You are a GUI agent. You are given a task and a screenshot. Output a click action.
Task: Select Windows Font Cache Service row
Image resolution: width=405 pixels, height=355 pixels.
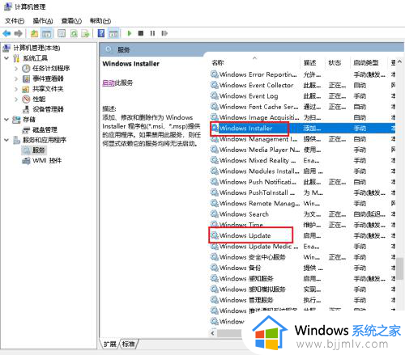pyautogui.click(x=303, y=107)
